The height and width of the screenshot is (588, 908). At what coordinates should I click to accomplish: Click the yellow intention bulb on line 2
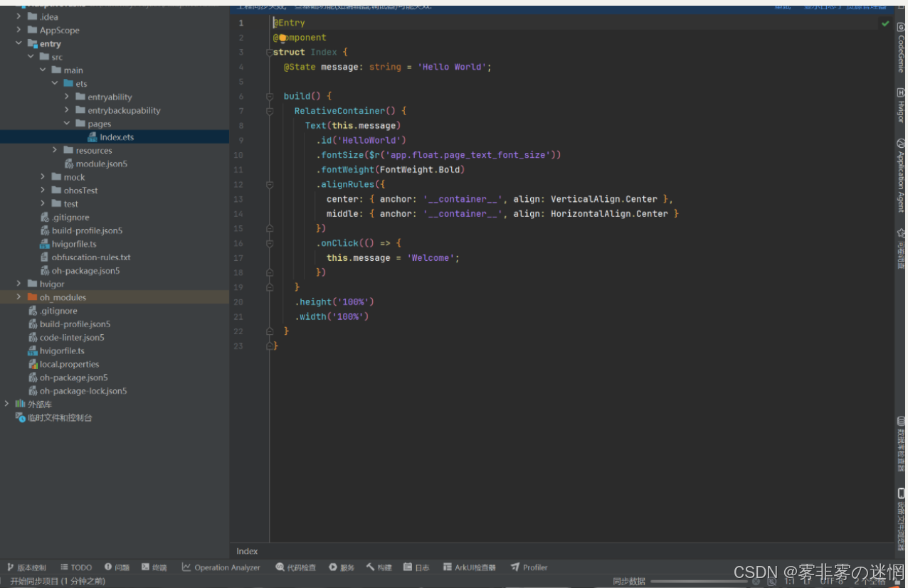pos(283,38)
